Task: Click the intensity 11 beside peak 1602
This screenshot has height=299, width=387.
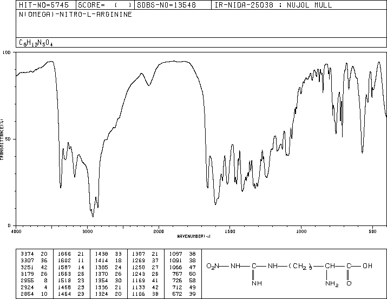Action: click(x=81, y=260)
